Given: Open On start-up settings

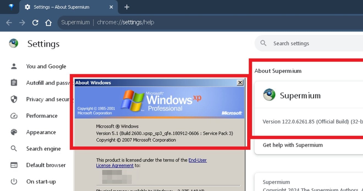Looking at the screenshot, I should [41, 182].
